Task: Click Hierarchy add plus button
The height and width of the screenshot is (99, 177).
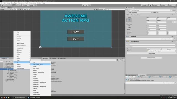Action: 2,60
